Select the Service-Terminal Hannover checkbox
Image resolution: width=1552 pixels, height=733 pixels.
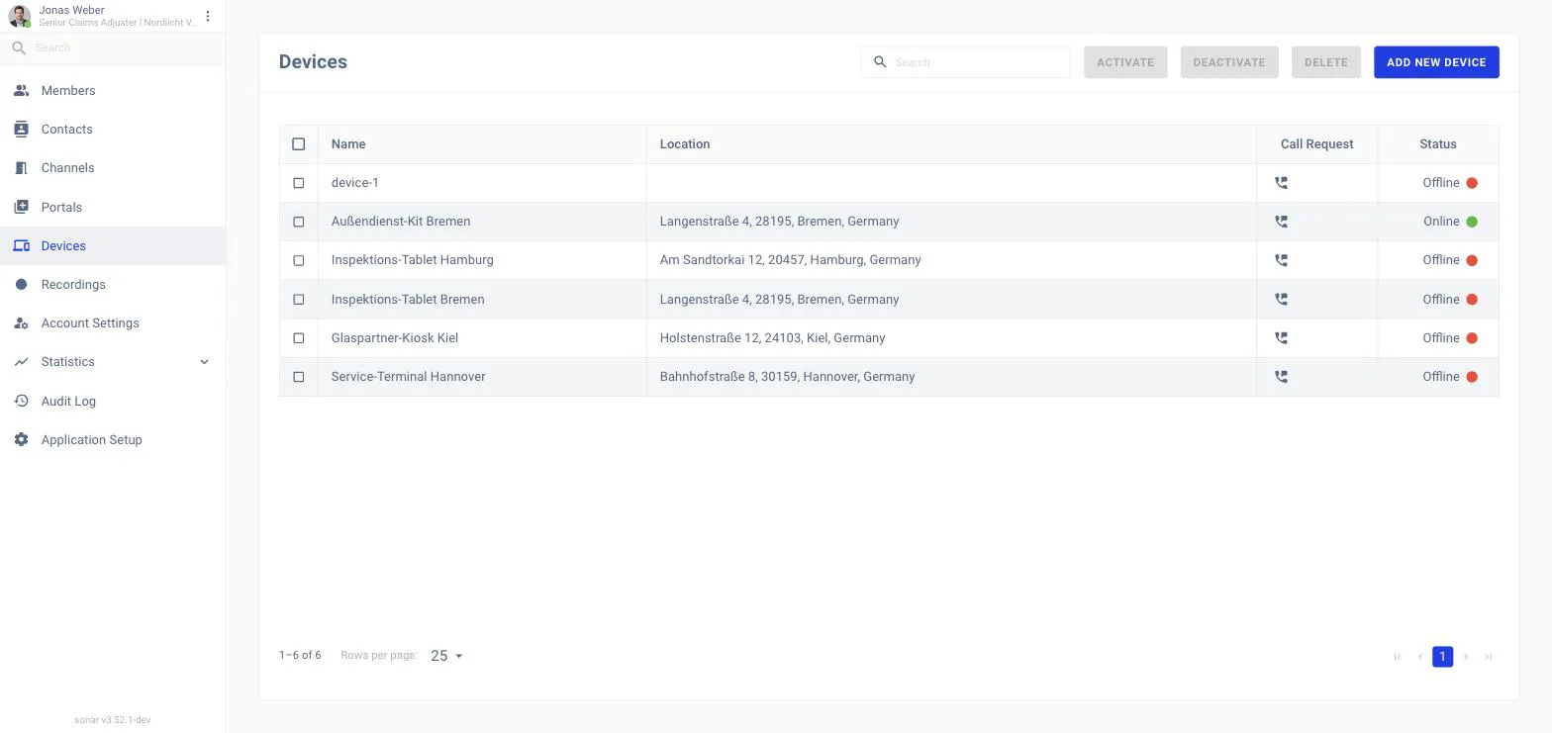pos(298,376)
